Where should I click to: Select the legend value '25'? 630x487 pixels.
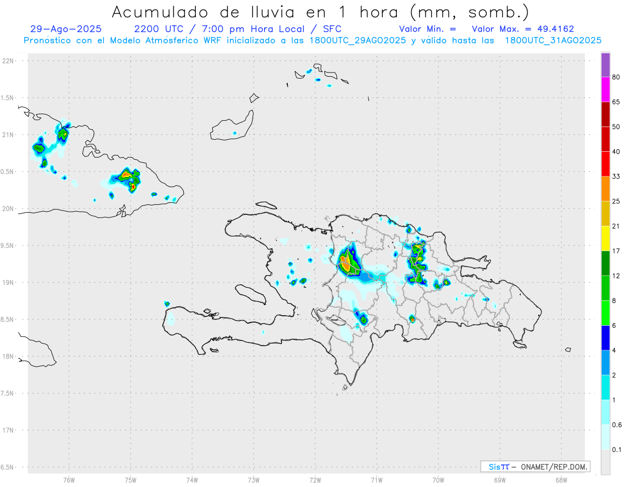coord(616,202)
